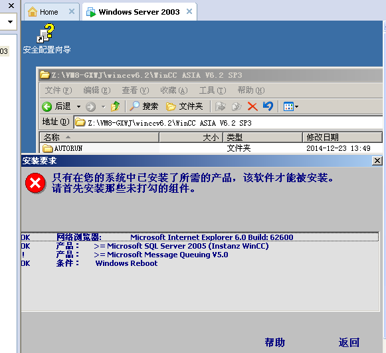386x353 pixels.
Task: Open the Views dropdown arrow
Action: (296, 106)
